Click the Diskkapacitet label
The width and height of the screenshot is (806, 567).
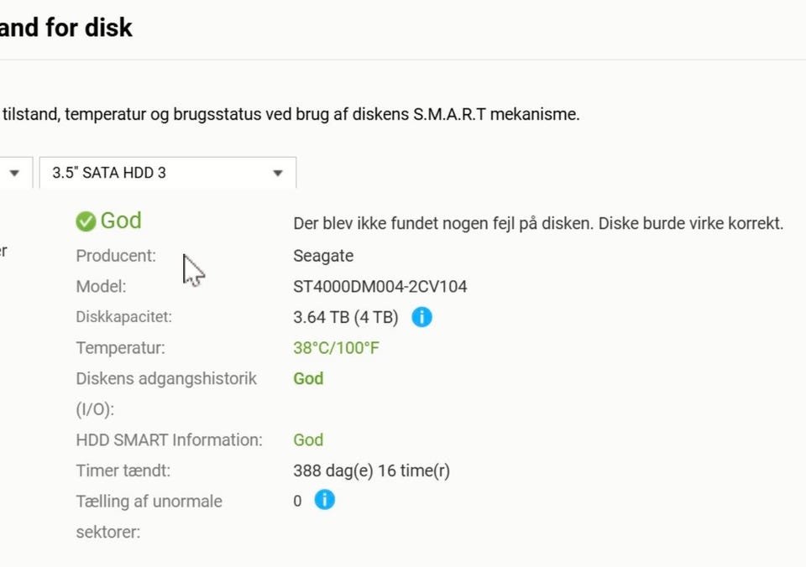[x=124, y=317]
